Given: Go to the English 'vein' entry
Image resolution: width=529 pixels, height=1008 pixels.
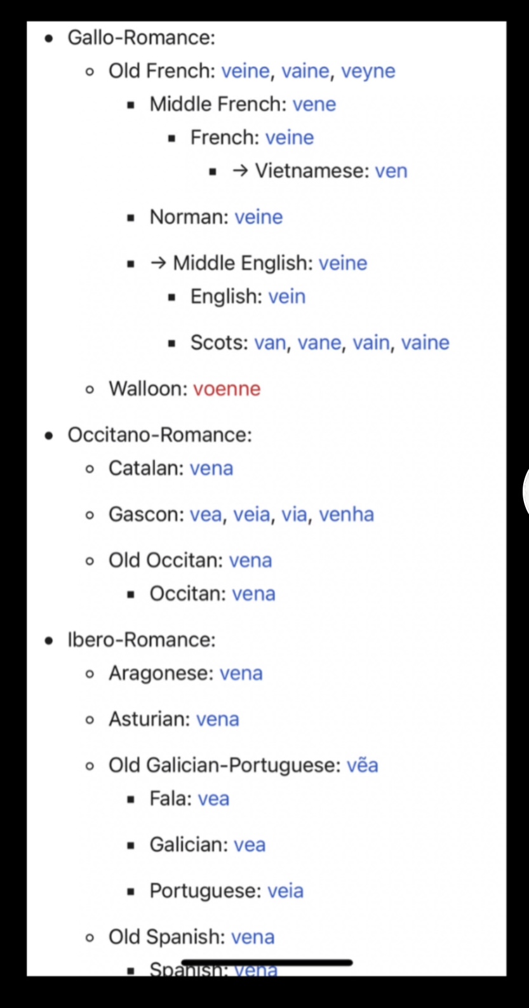Looking at the screenshot, I should point(287,297).
